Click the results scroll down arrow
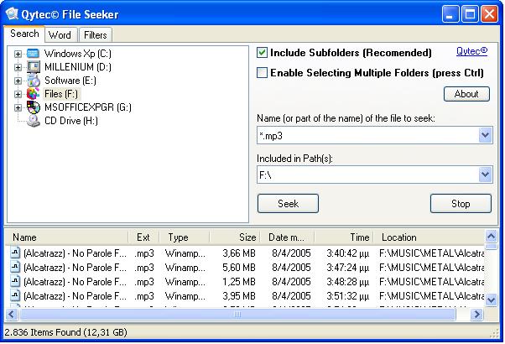Viewport: 505px width, 344px height. click(x=491, y=300)
